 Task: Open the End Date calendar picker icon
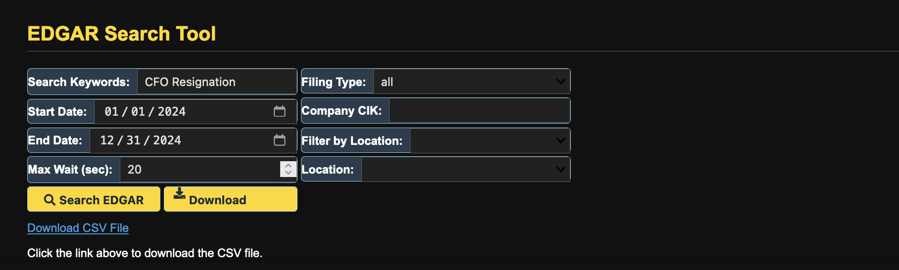point(280,140)
